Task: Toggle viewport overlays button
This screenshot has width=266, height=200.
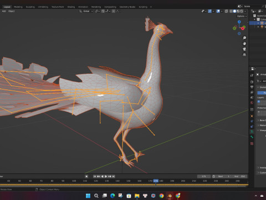Action: pos(218,11)
